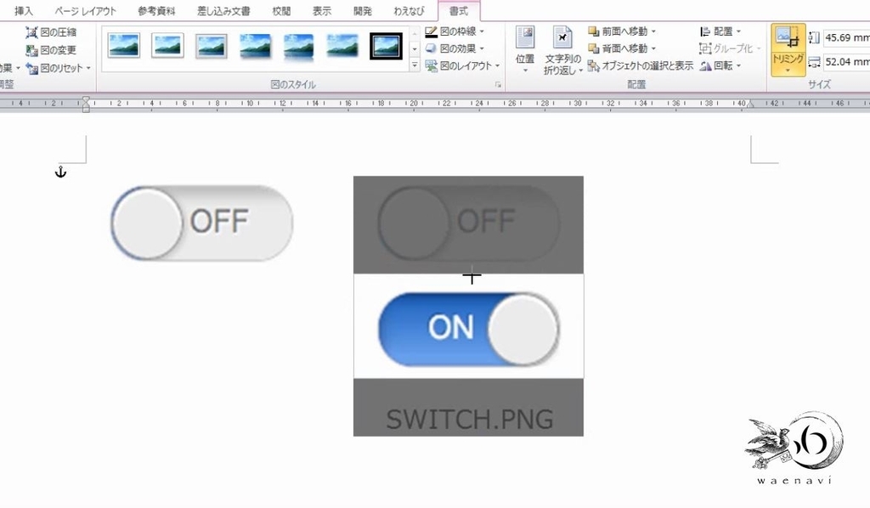The image size is (870, 508).
Task: Switch to the 挿入 ribbon tab
Action: point(24,10)
